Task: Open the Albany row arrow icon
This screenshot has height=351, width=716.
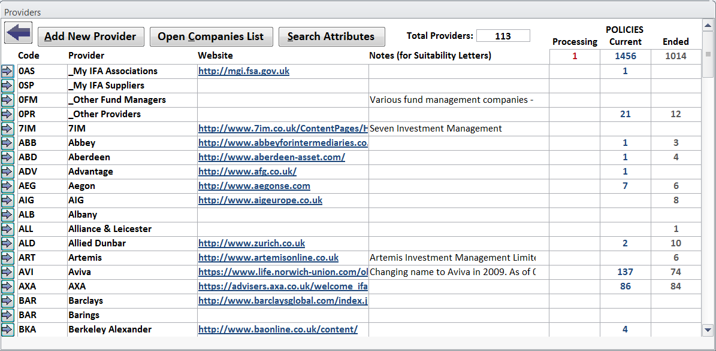Action: click(8, 215)
